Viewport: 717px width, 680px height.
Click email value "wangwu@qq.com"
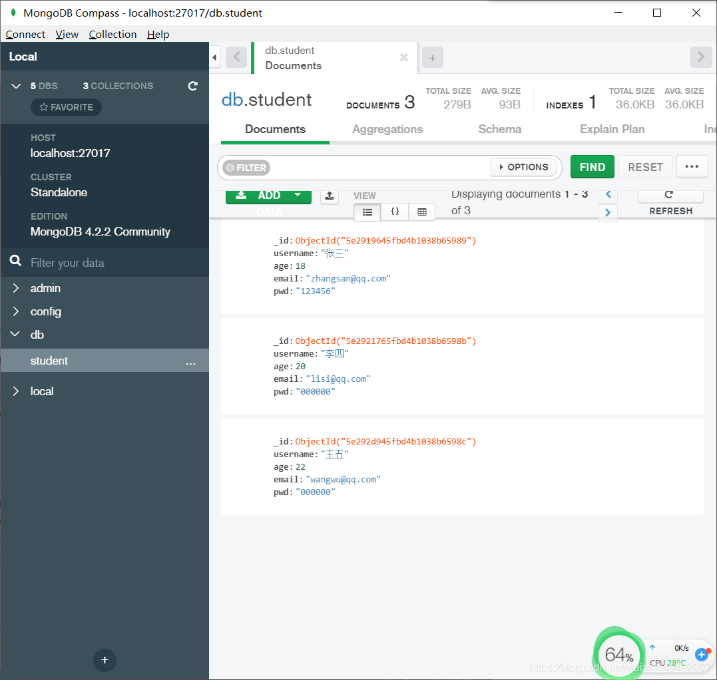point(343,479)
